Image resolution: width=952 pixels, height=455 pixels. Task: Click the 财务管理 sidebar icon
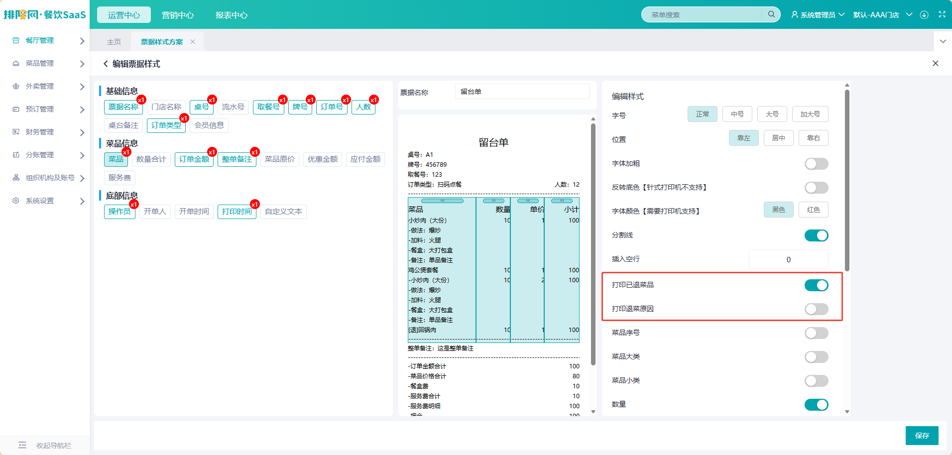[16, 132]
